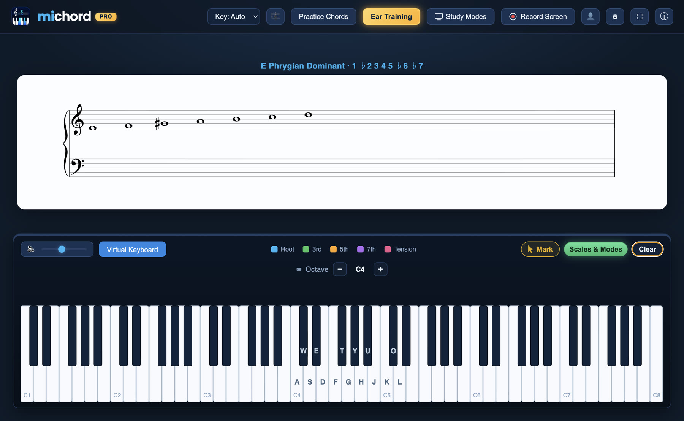Click the michord piano logo icon

[x=21, y=16]
